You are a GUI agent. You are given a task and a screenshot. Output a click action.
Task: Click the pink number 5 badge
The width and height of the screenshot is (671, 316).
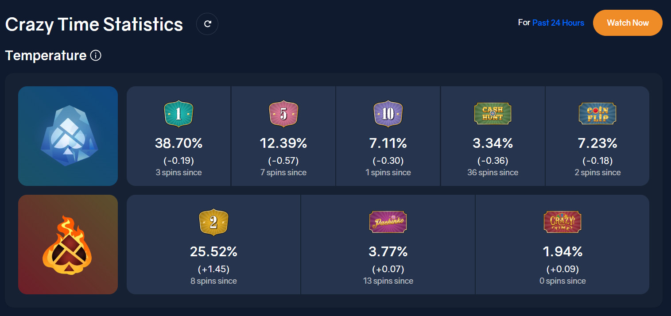(x=283, y=114)
